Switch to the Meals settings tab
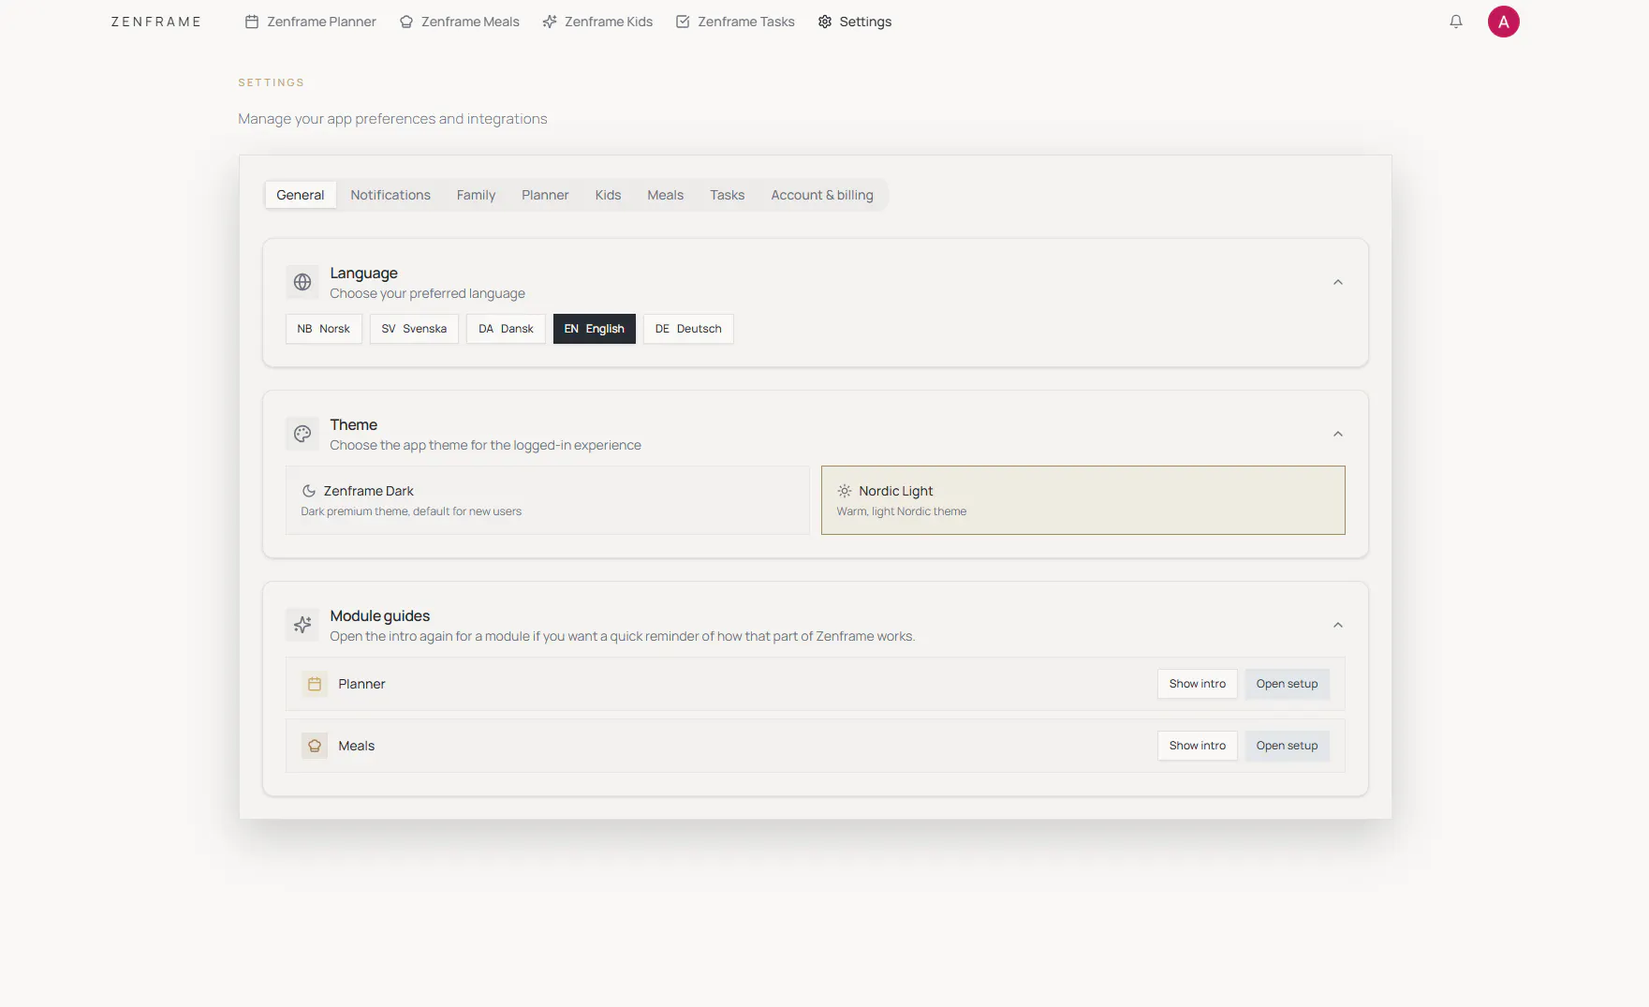1649x1007 pixels. [665, 195]
